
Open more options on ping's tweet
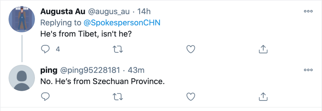pos(308,70)
